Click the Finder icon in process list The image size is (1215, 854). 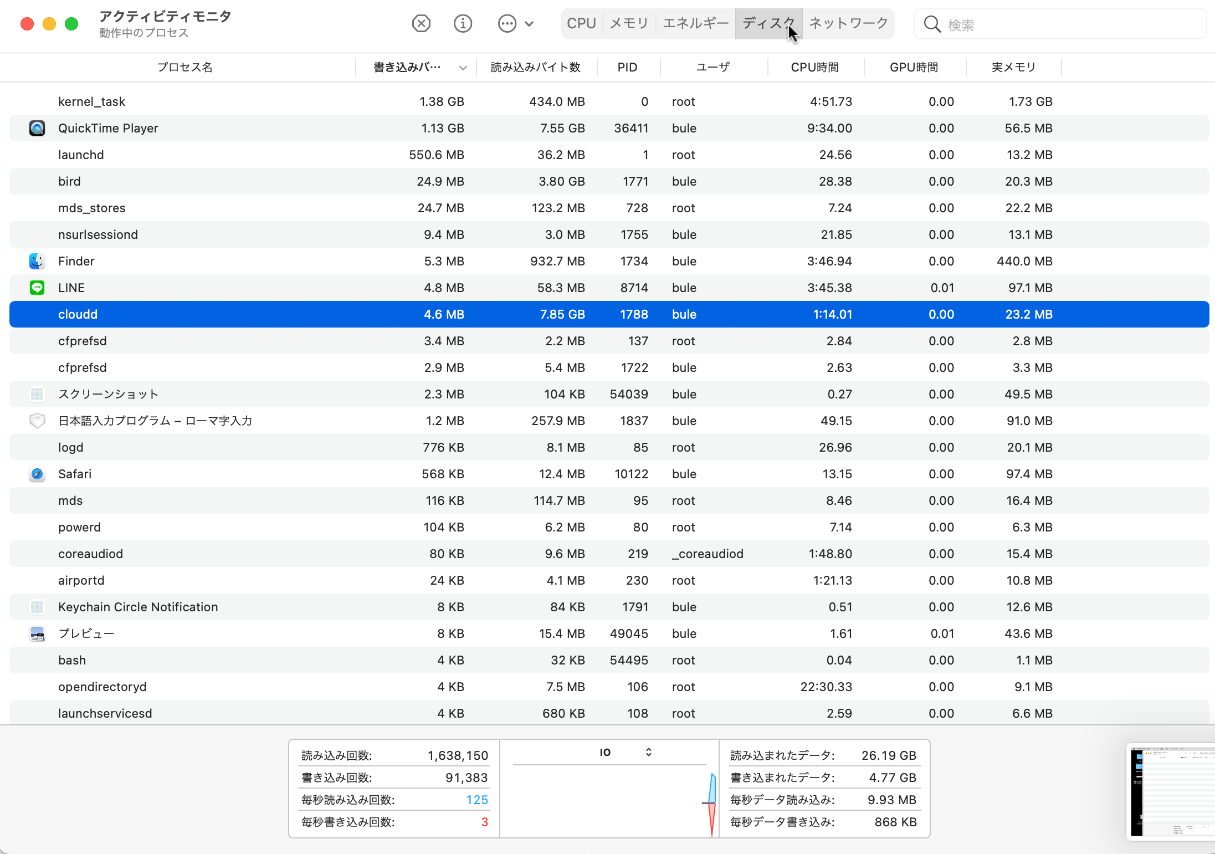pos(37,261)
